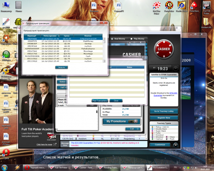The image size is (214, 171).
Task: Click Go to Tourney Lobby
Action: [164, 111]
